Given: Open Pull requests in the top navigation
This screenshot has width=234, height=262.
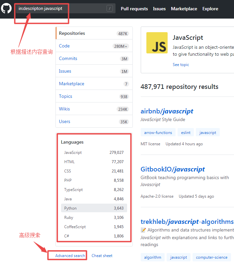Looking at the screenshot, I should coord(134,9).
